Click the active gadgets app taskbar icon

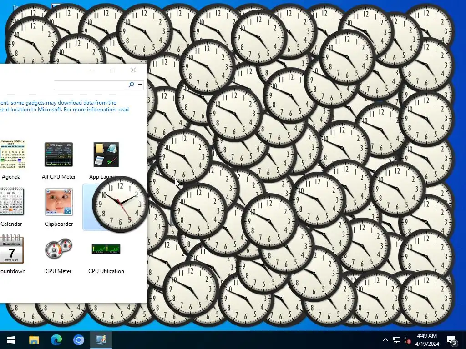pyautogui.click(x=101, y=340)
